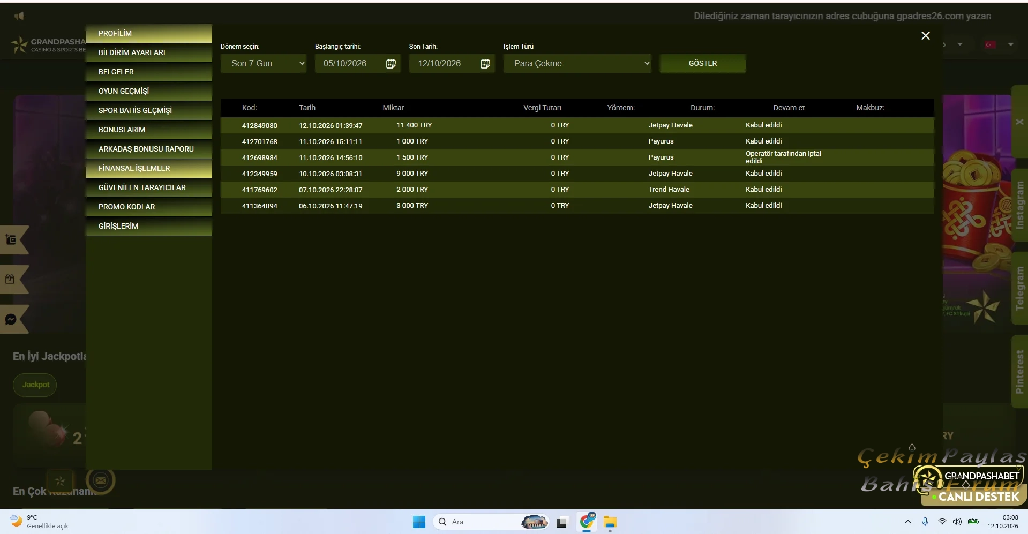Select FİNANSAL İŞLEMLER menu item
This screenshot has width=1028, height=534.
pos(149,168)
